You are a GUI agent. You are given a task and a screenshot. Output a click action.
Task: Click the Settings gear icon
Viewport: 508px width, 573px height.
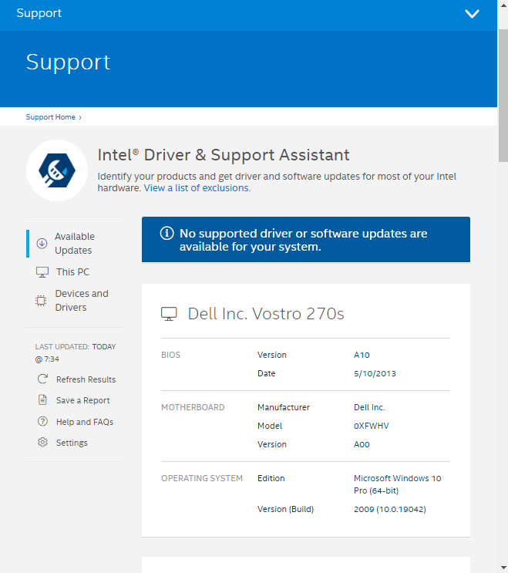(42, 442)
